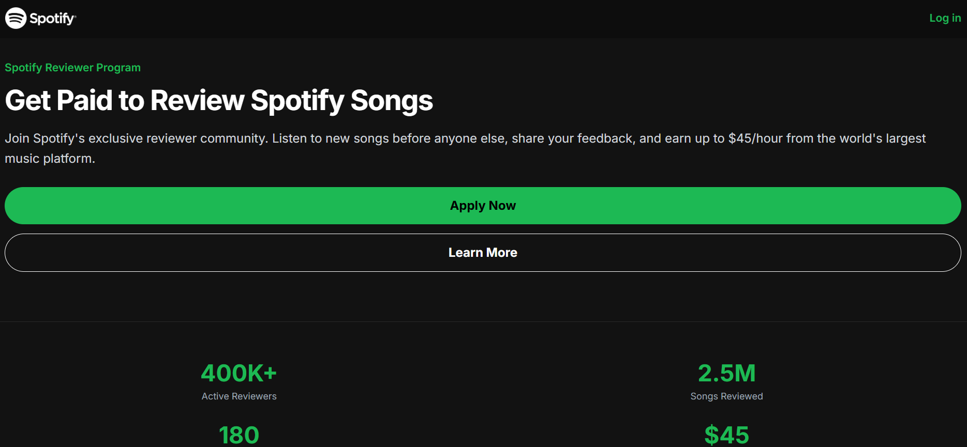Click the Songs Reviewed caption
The width and height of the screenshot is (967, 447).
(x=726, y=396)
